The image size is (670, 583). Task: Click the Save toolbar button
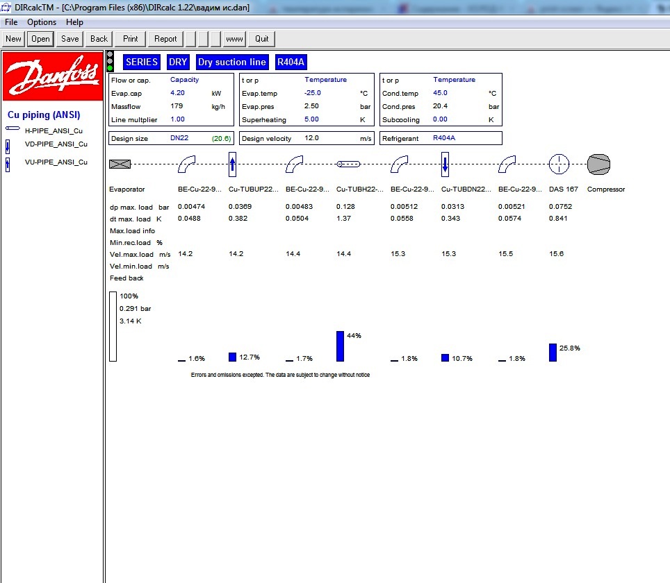click(70, 39)
